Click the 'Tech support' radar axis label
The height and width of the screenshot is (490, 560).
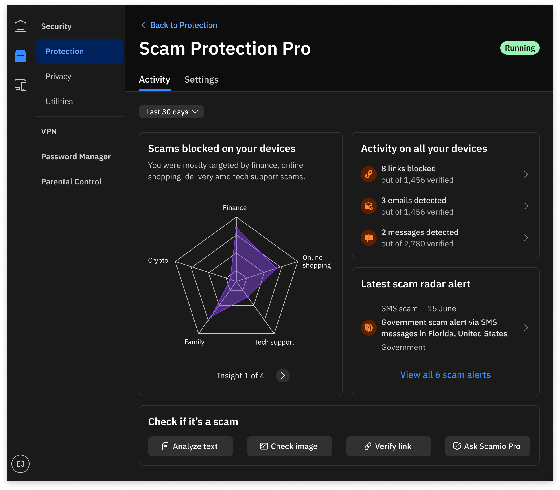point(274,342)
